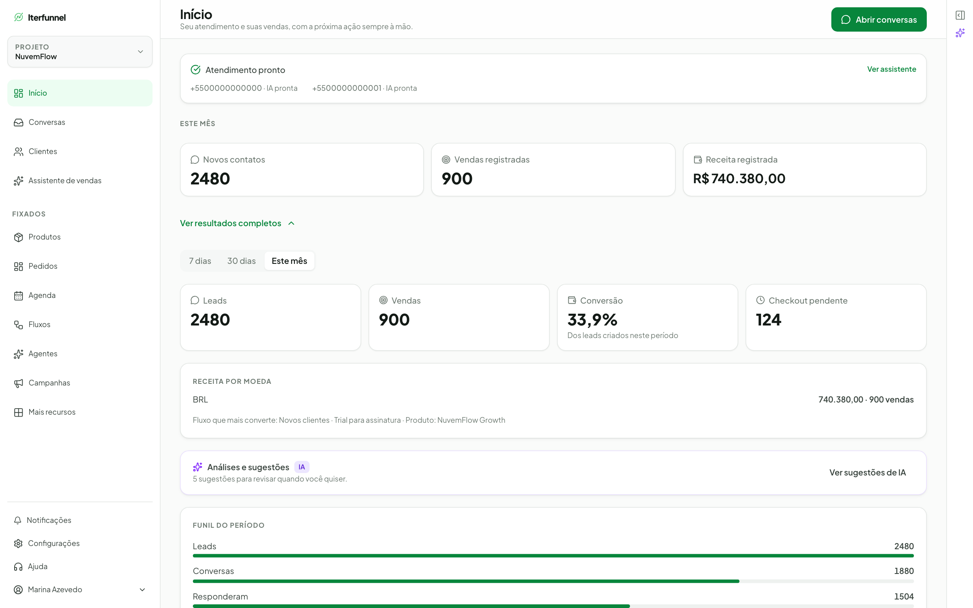Click the +5500000000001 · IA pronta number

coord(364,88)
